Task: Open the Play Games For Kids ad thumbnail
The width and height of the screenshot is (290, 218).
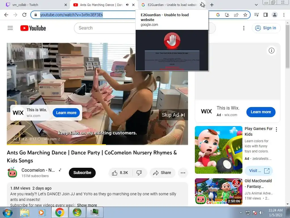Action: [x=218, y=150]
